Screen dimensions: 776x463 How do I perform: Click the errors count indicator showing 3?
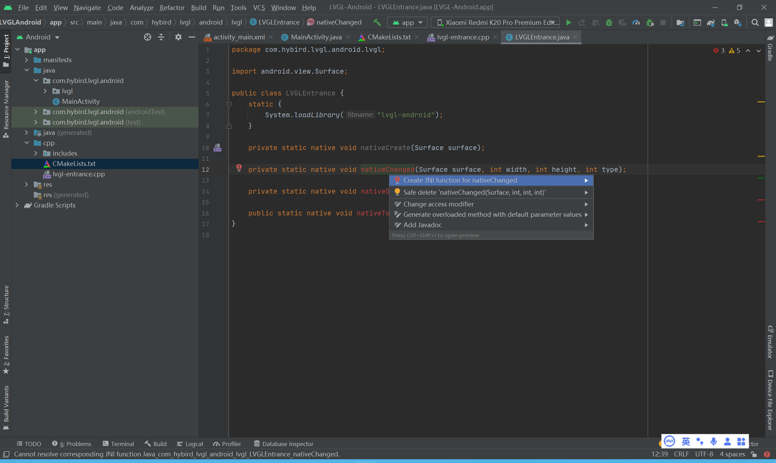719,51
